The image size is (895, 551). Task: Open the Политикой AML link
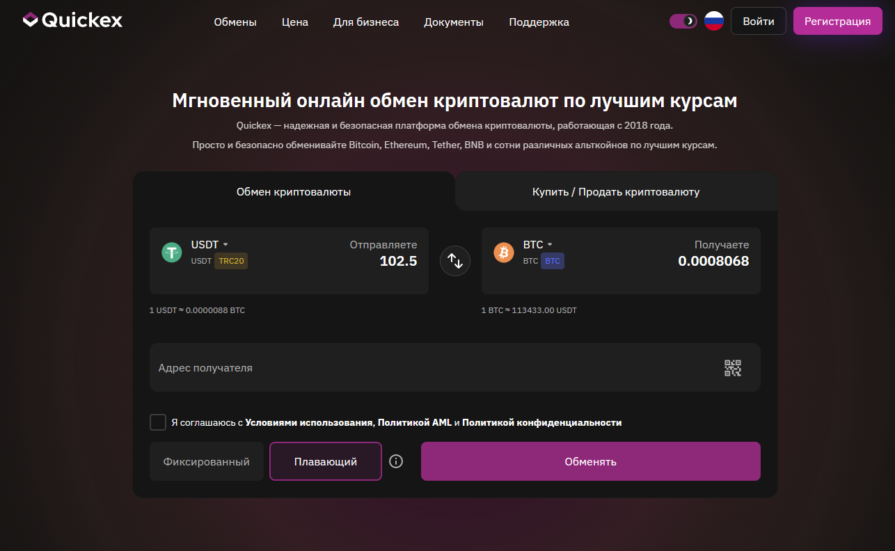pos(415,422)
